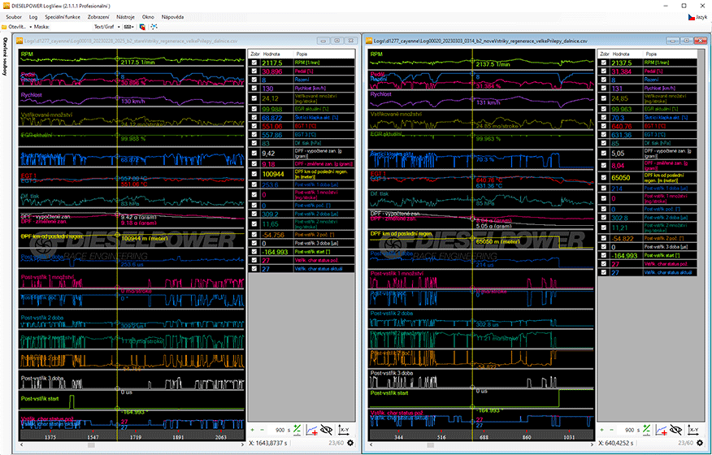This screenshot has width=712, height=455.
Task: Click green plus zoom-in icon in left log
Action: pos(253,430)
